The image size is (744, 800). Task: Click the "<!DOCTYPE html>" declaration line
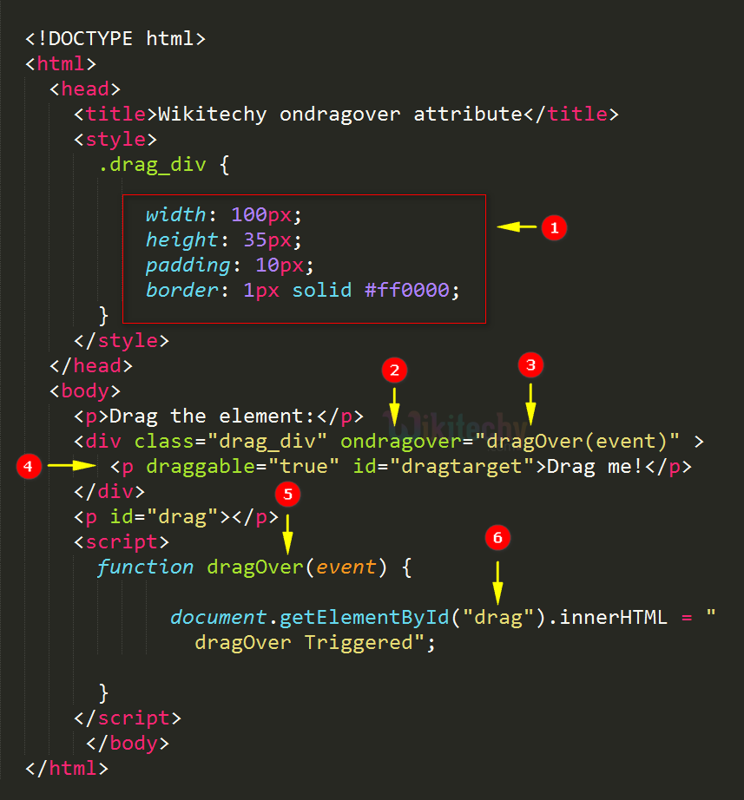pyautogui.click(x=115, y=39)
